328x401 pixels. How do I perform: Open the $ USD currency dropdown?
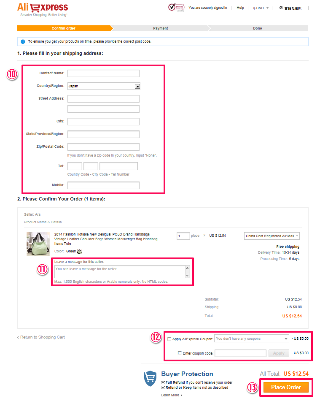[261, 8]
